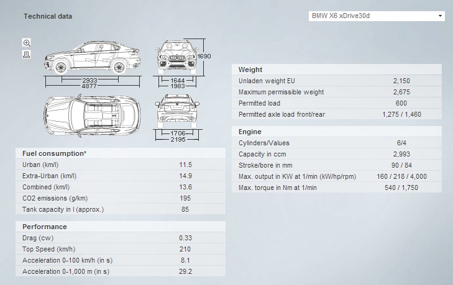453x285 pixels.
Task: Click the Max. torque in Nm label
Action: pos(277,188)
